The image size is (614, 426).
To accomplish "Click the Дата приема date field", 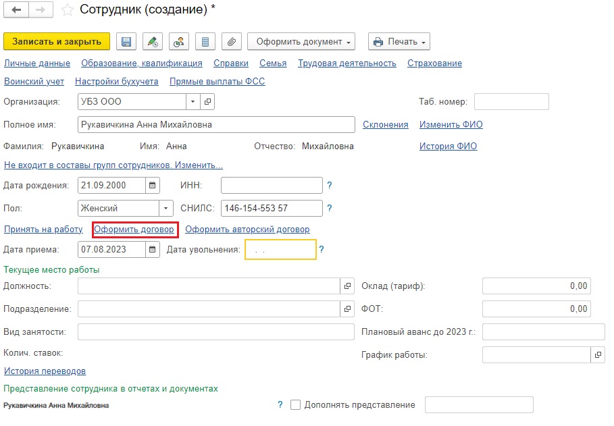I will click(x=111, y=249).
